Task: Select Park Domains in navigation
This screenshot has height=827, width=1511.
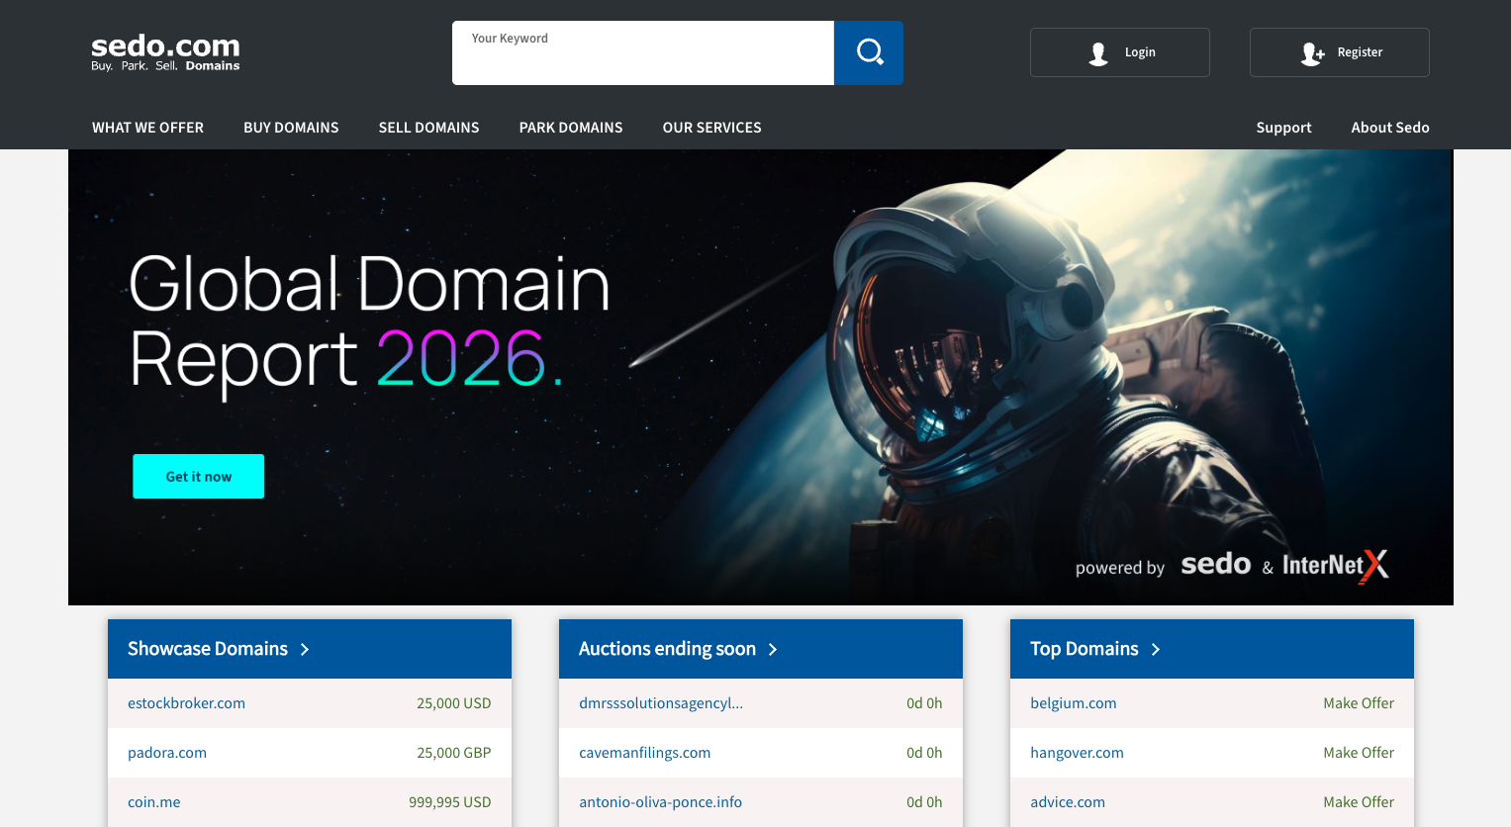Action: point(571,128)
